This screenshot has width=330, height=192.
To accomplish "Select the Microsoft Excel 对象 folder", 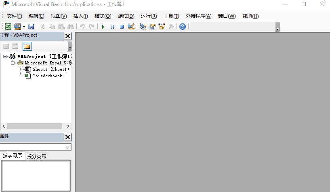I will click(x=48, y=63).
